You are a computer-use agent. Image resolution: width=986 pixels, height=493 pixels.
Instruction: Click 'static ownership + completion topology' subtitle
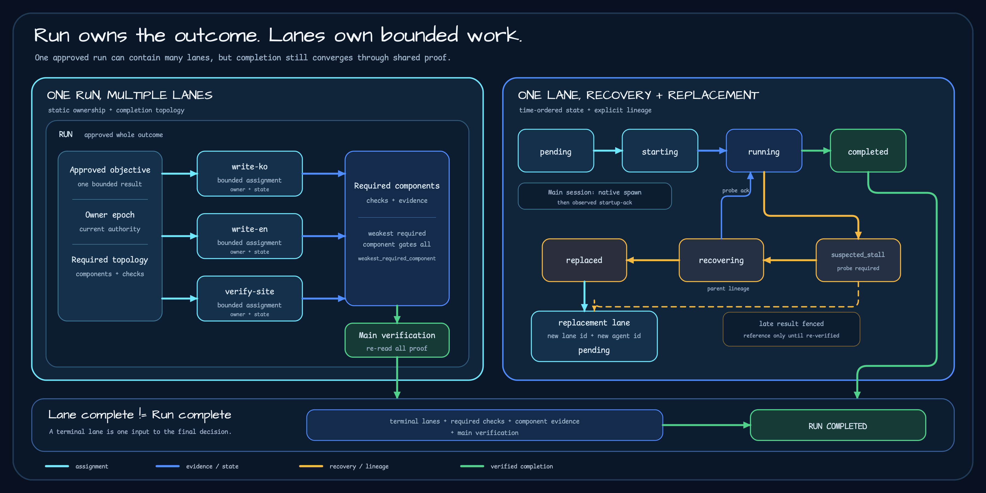click(116, 110)
